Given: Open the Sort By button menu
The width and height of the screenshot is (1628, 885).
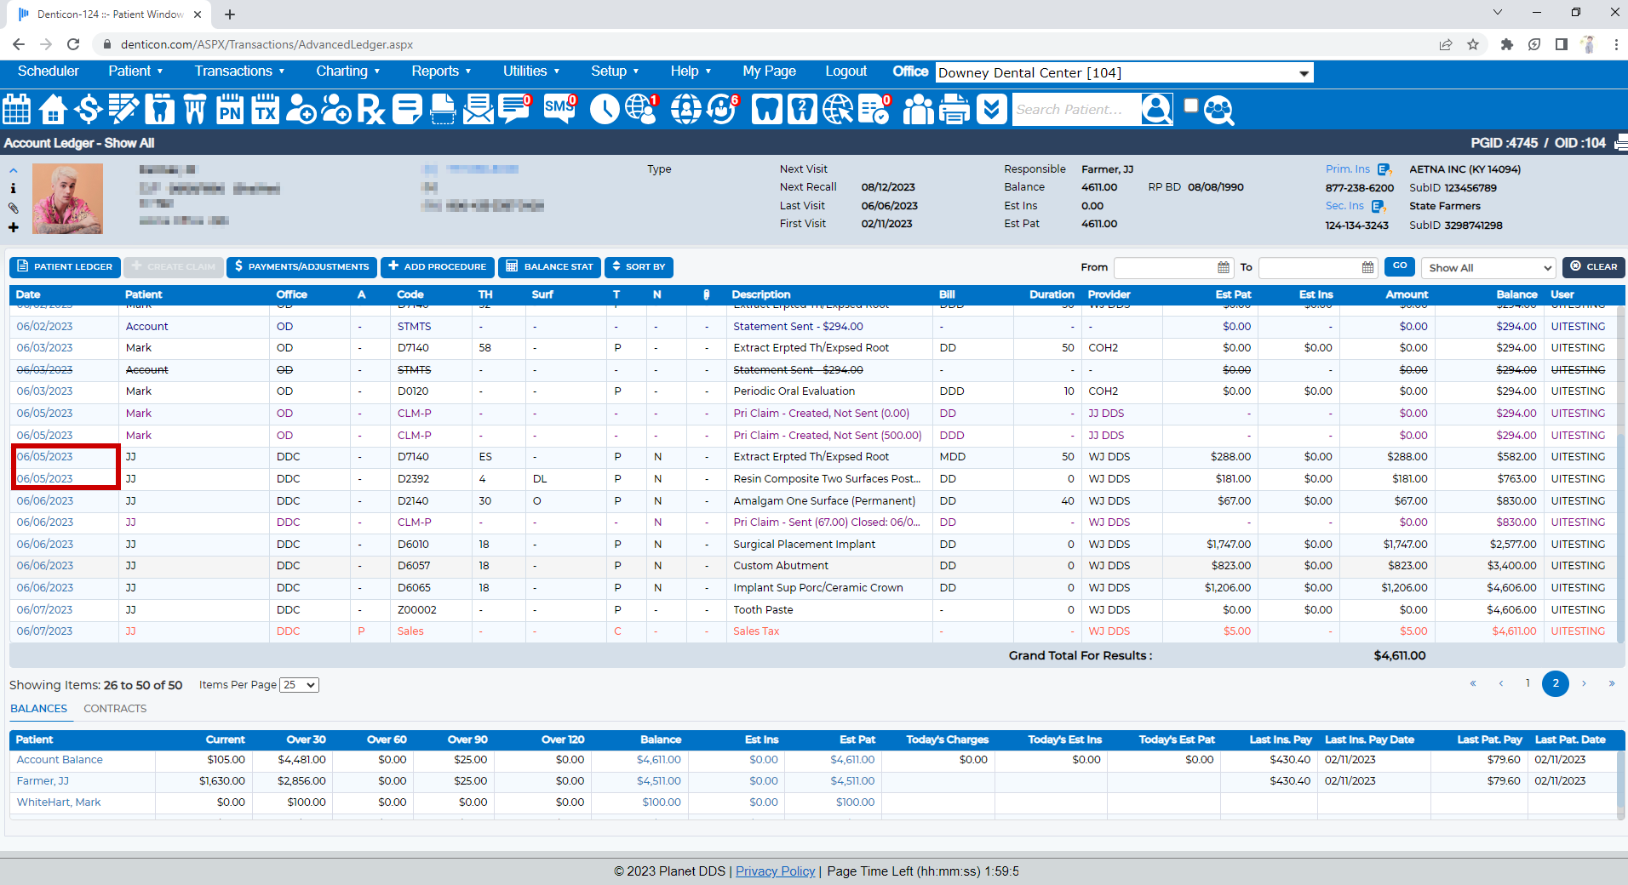Looking at the screenshot, I should click(639, 267).
